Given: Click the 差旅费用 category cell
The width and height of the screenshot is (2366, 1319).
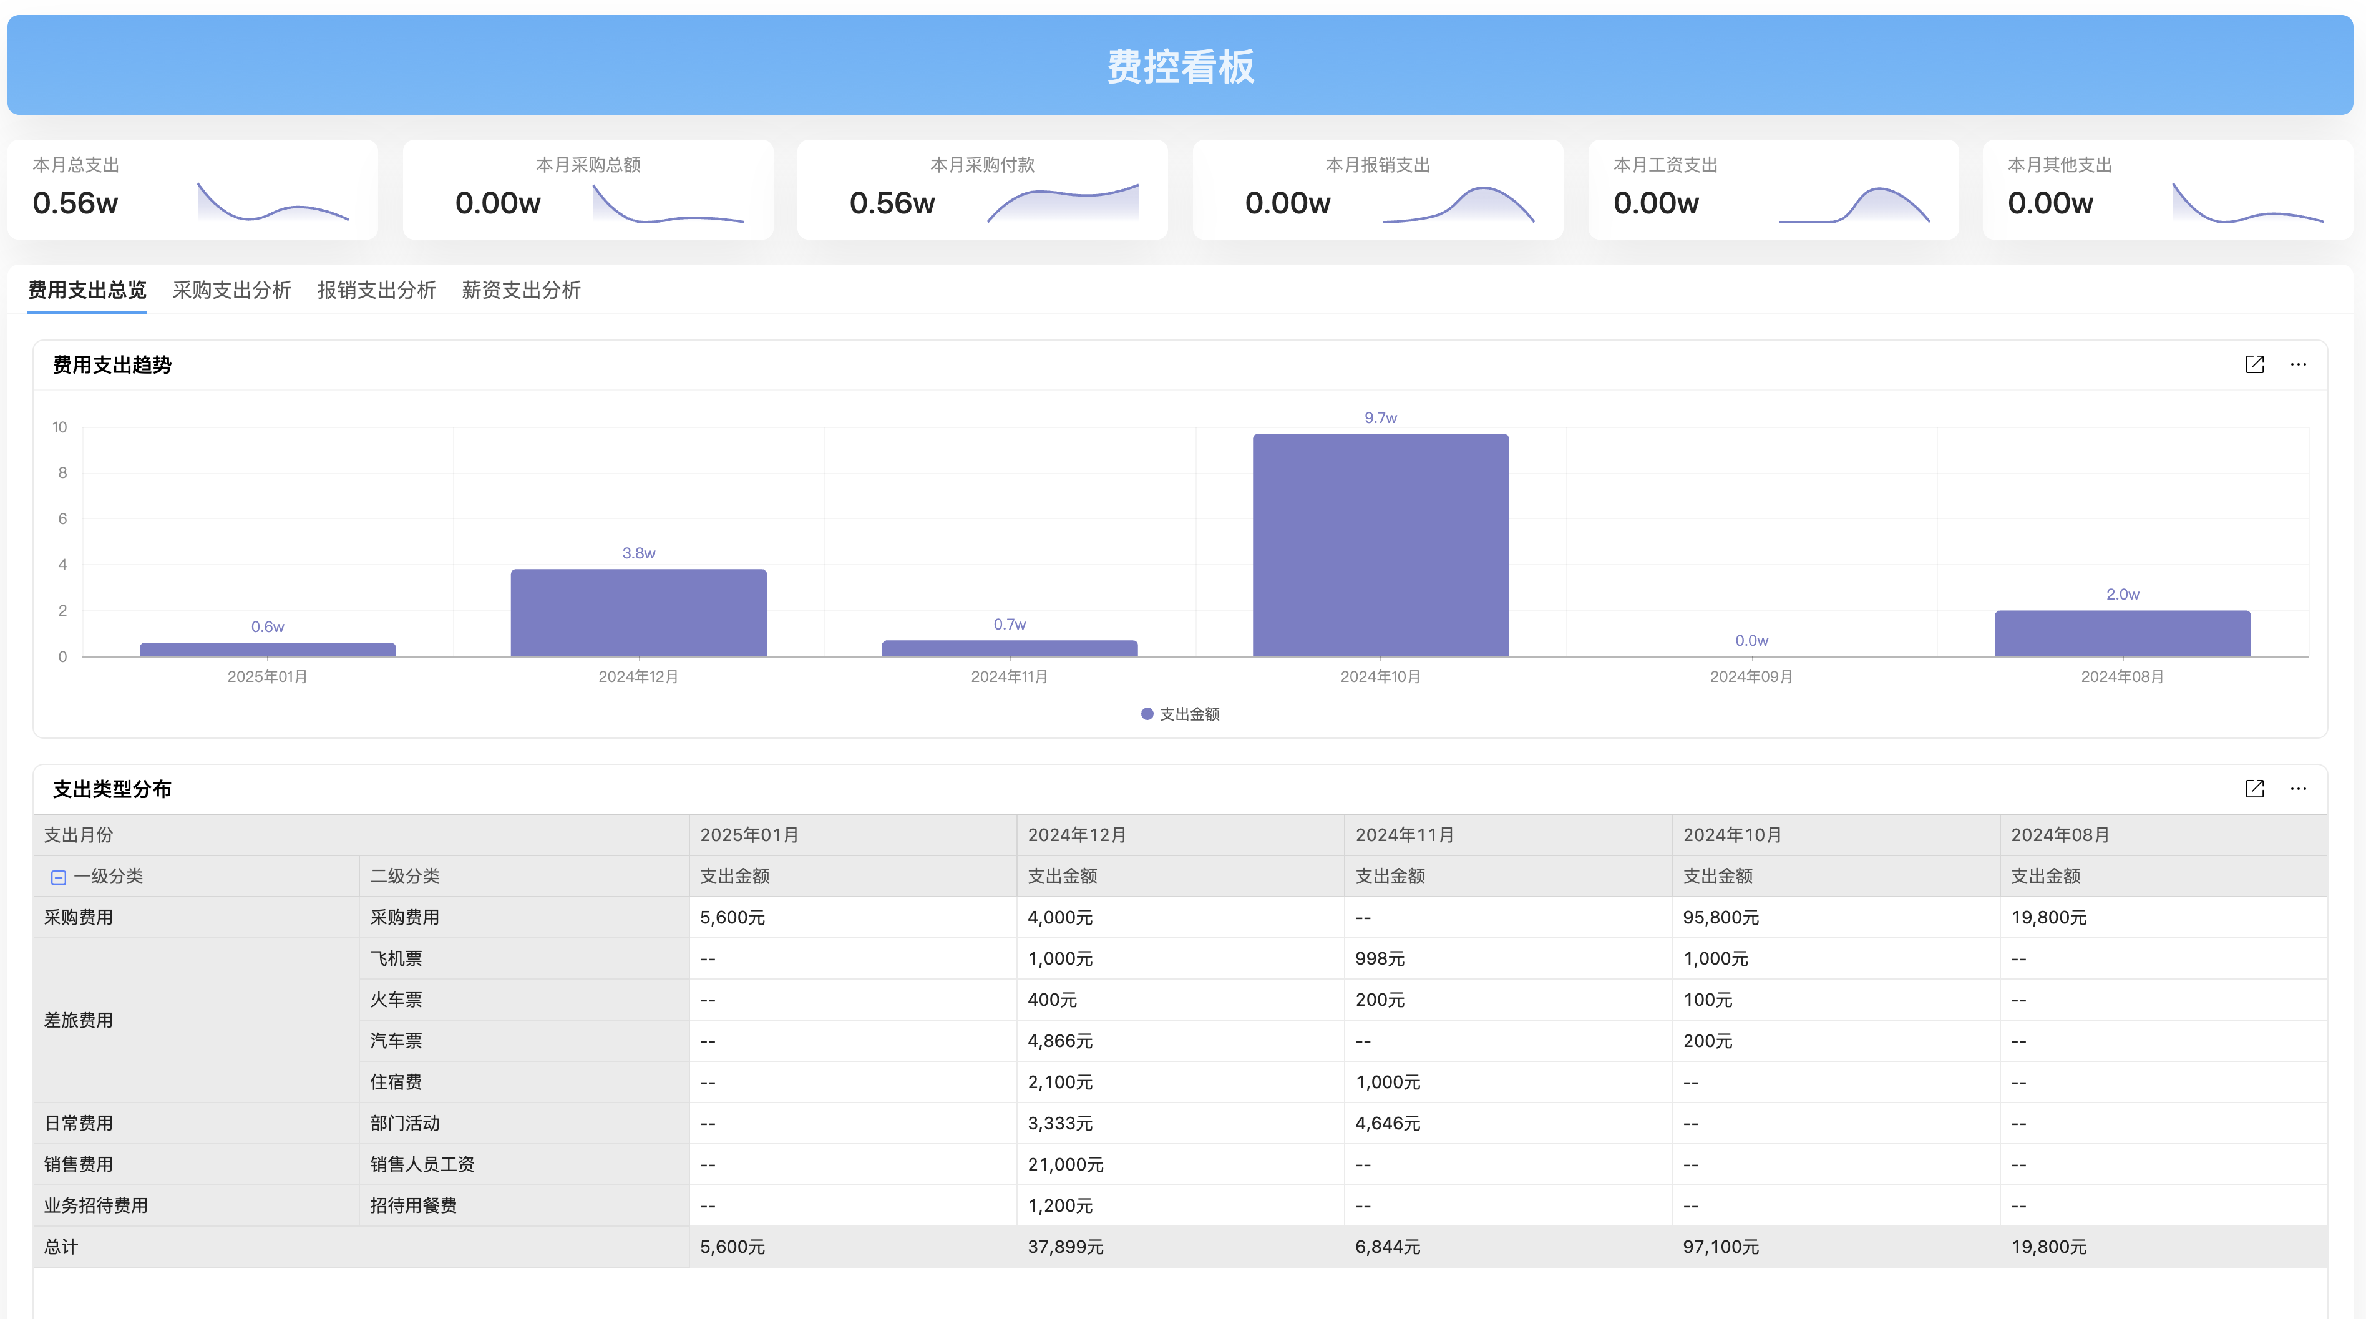Looking at the screenshot, I should click(196, 1021).
